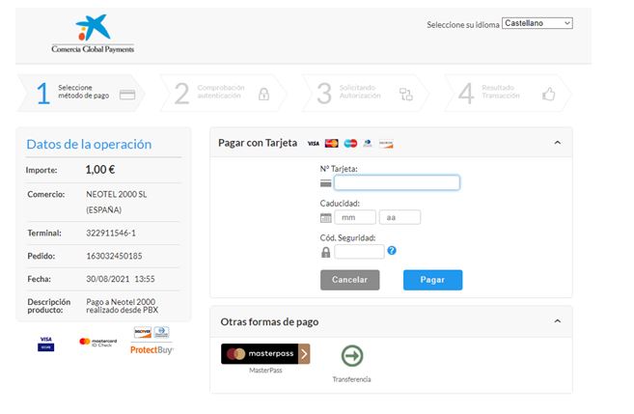Pay with the masterpass button

click(265, 354)
